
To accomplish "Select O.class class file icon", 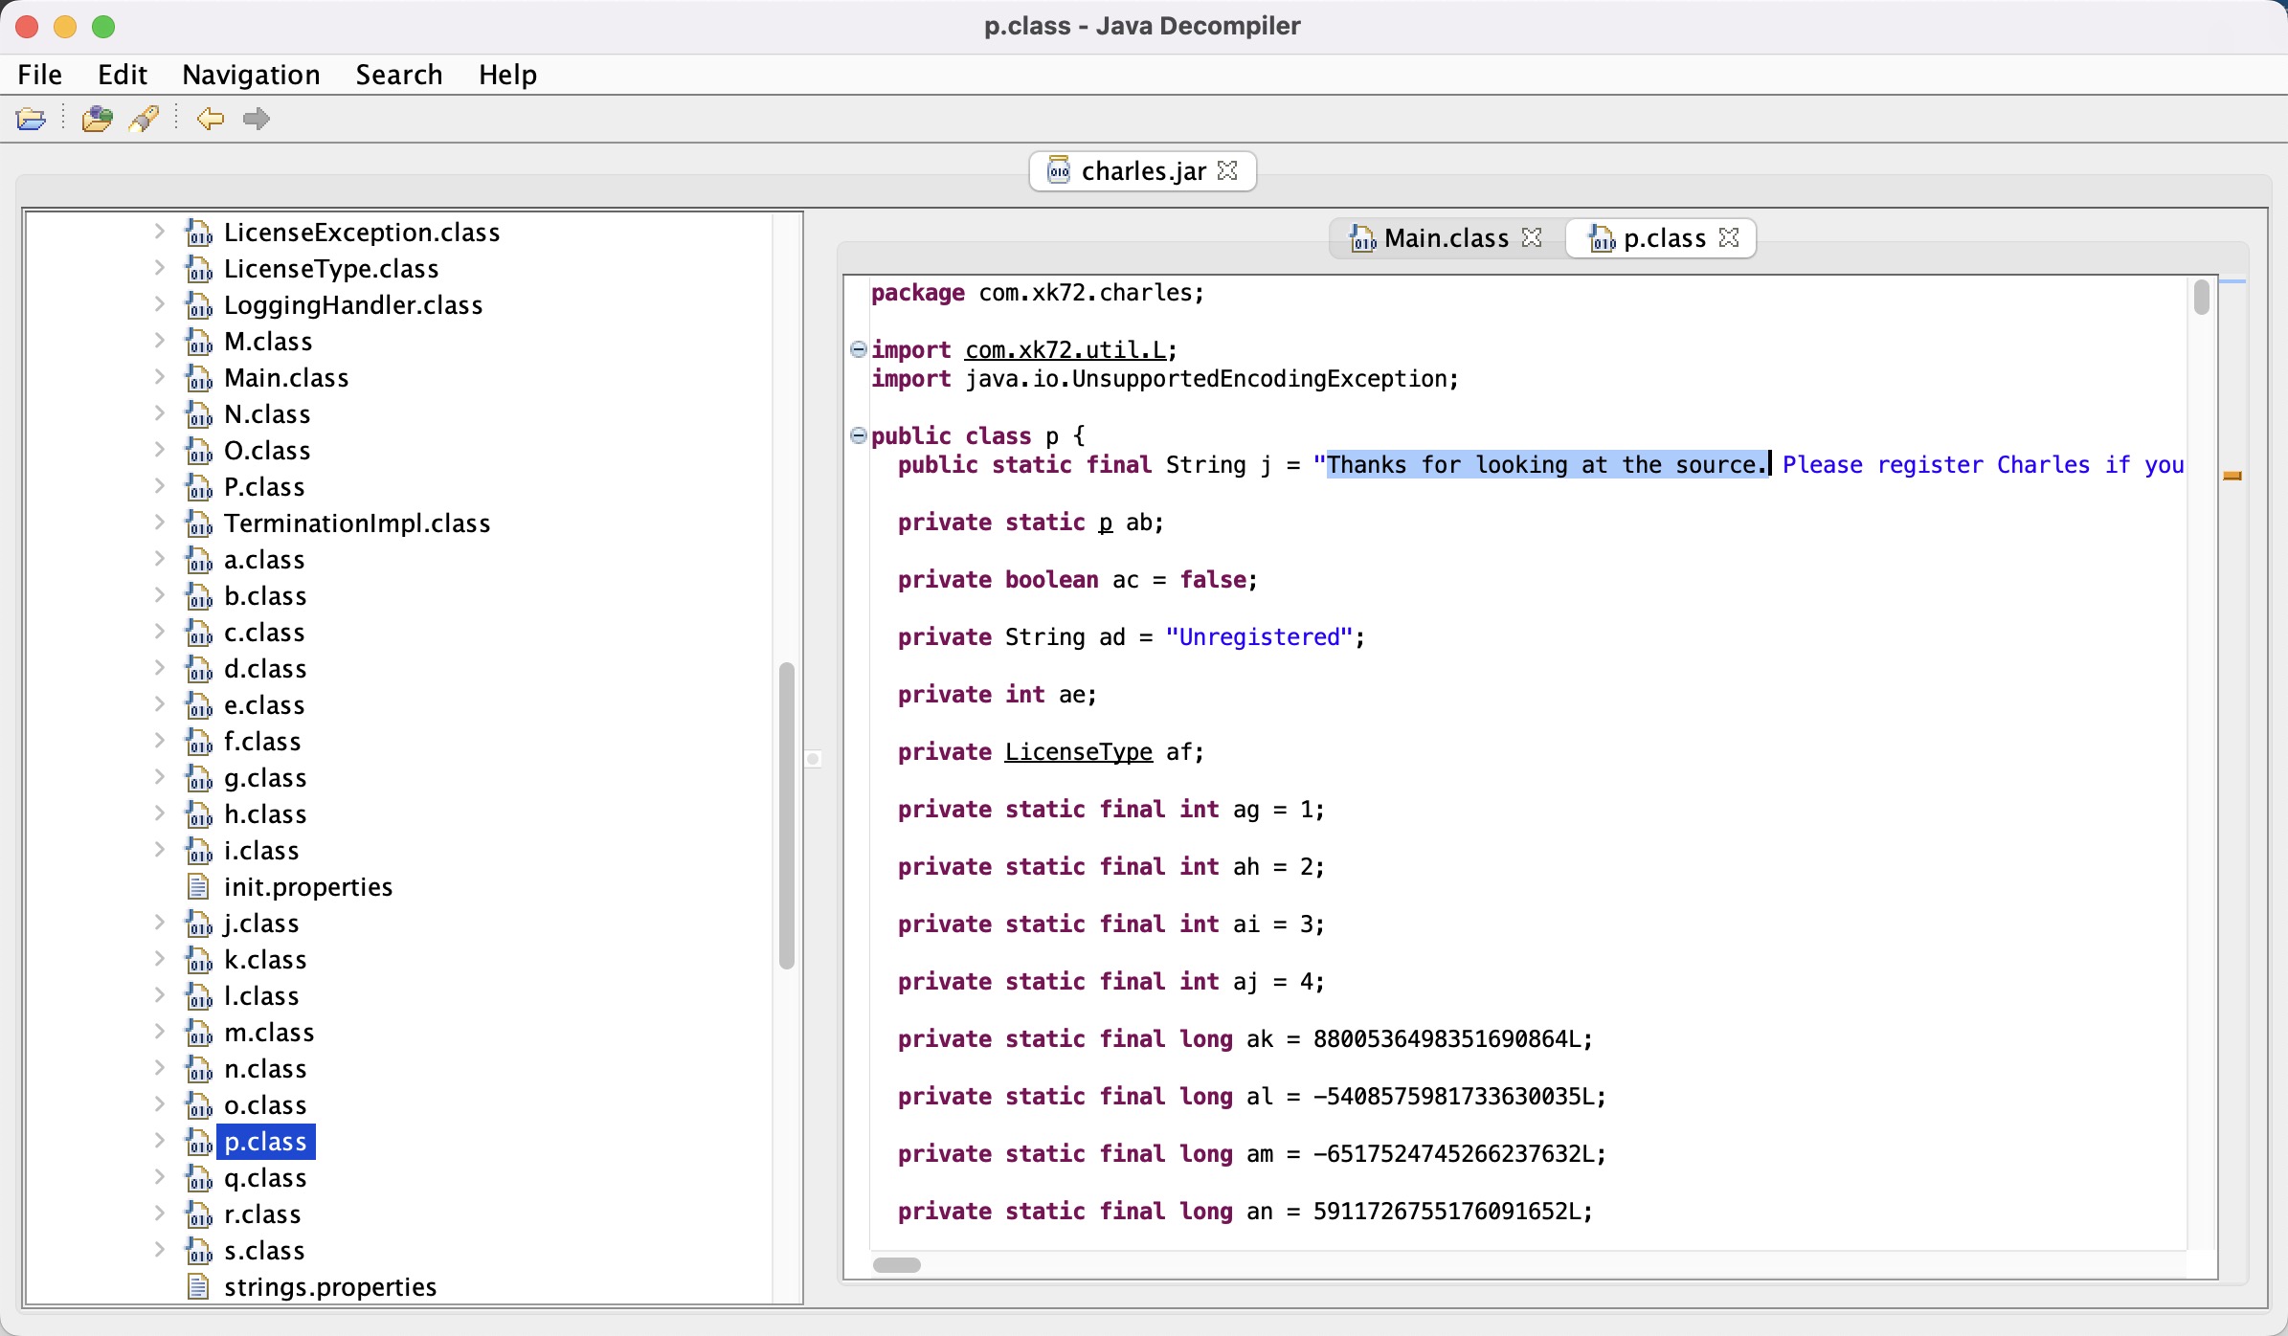I will [199, 451].
